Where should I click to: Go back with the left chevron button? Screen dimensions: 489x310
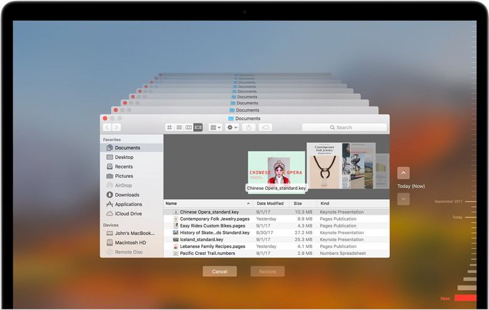pyautogui.click(x=107, y=127)
